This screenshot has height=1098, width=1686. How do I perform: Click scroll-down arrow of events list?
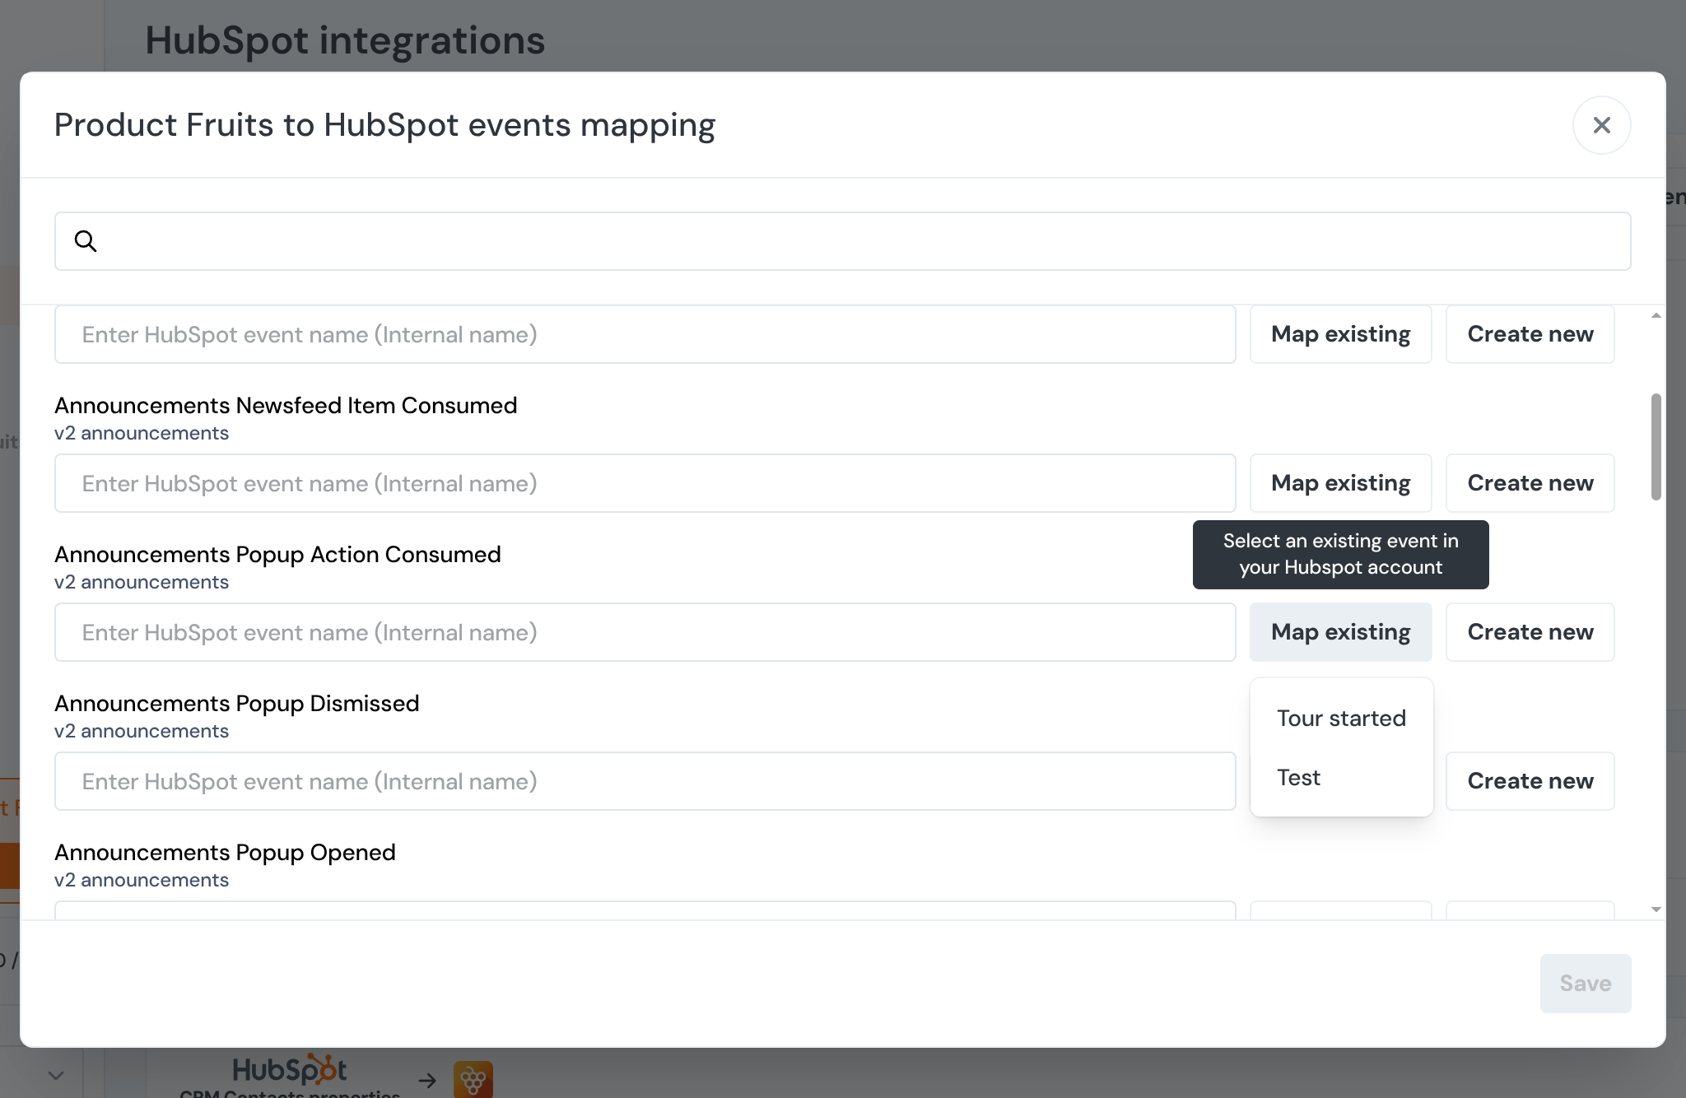coord(1656,910)
